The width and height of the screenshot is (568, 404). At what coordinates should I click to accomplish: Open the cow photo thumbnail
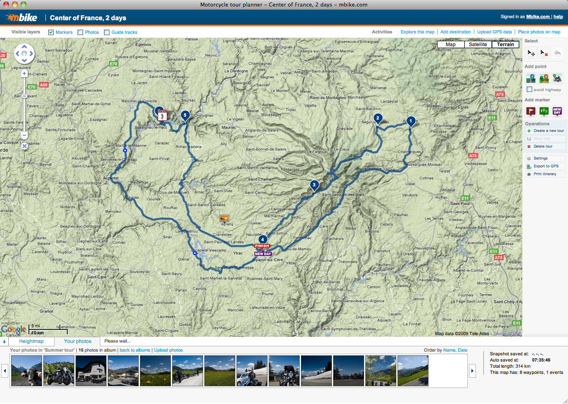click(26, 371)
